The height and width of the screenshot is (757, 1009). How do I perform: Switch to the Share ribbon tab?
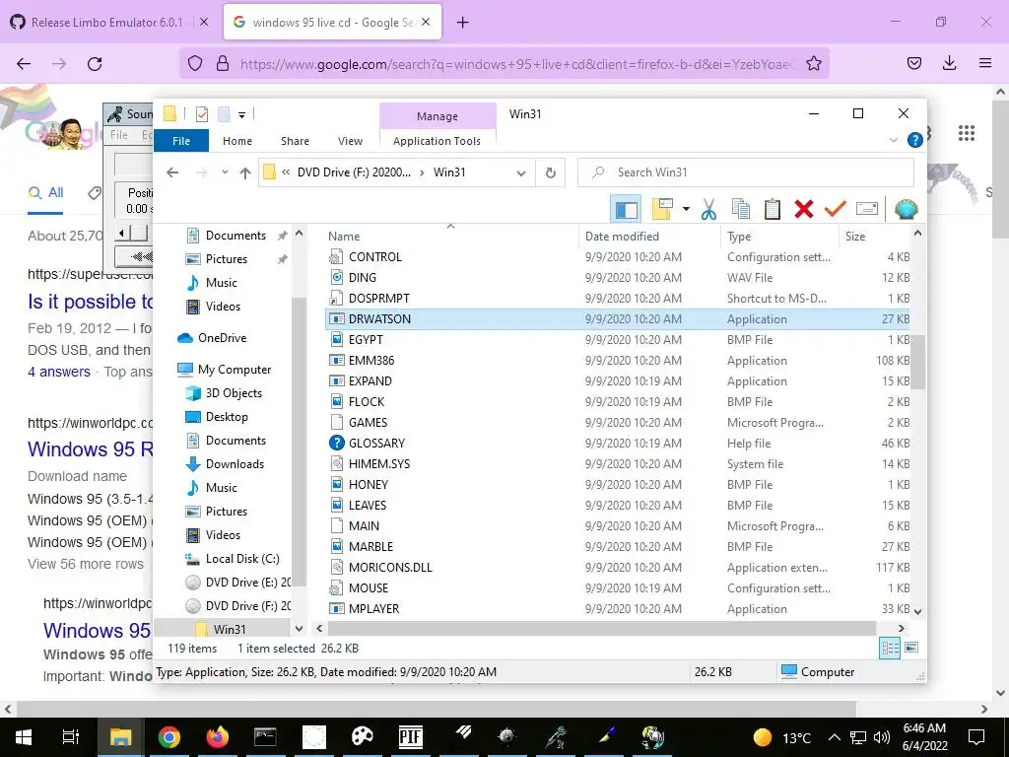click(x=295, y=141)
